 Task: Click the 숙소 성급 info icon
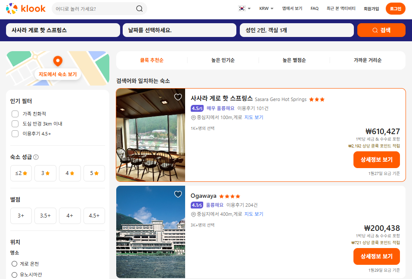(36, 157)
